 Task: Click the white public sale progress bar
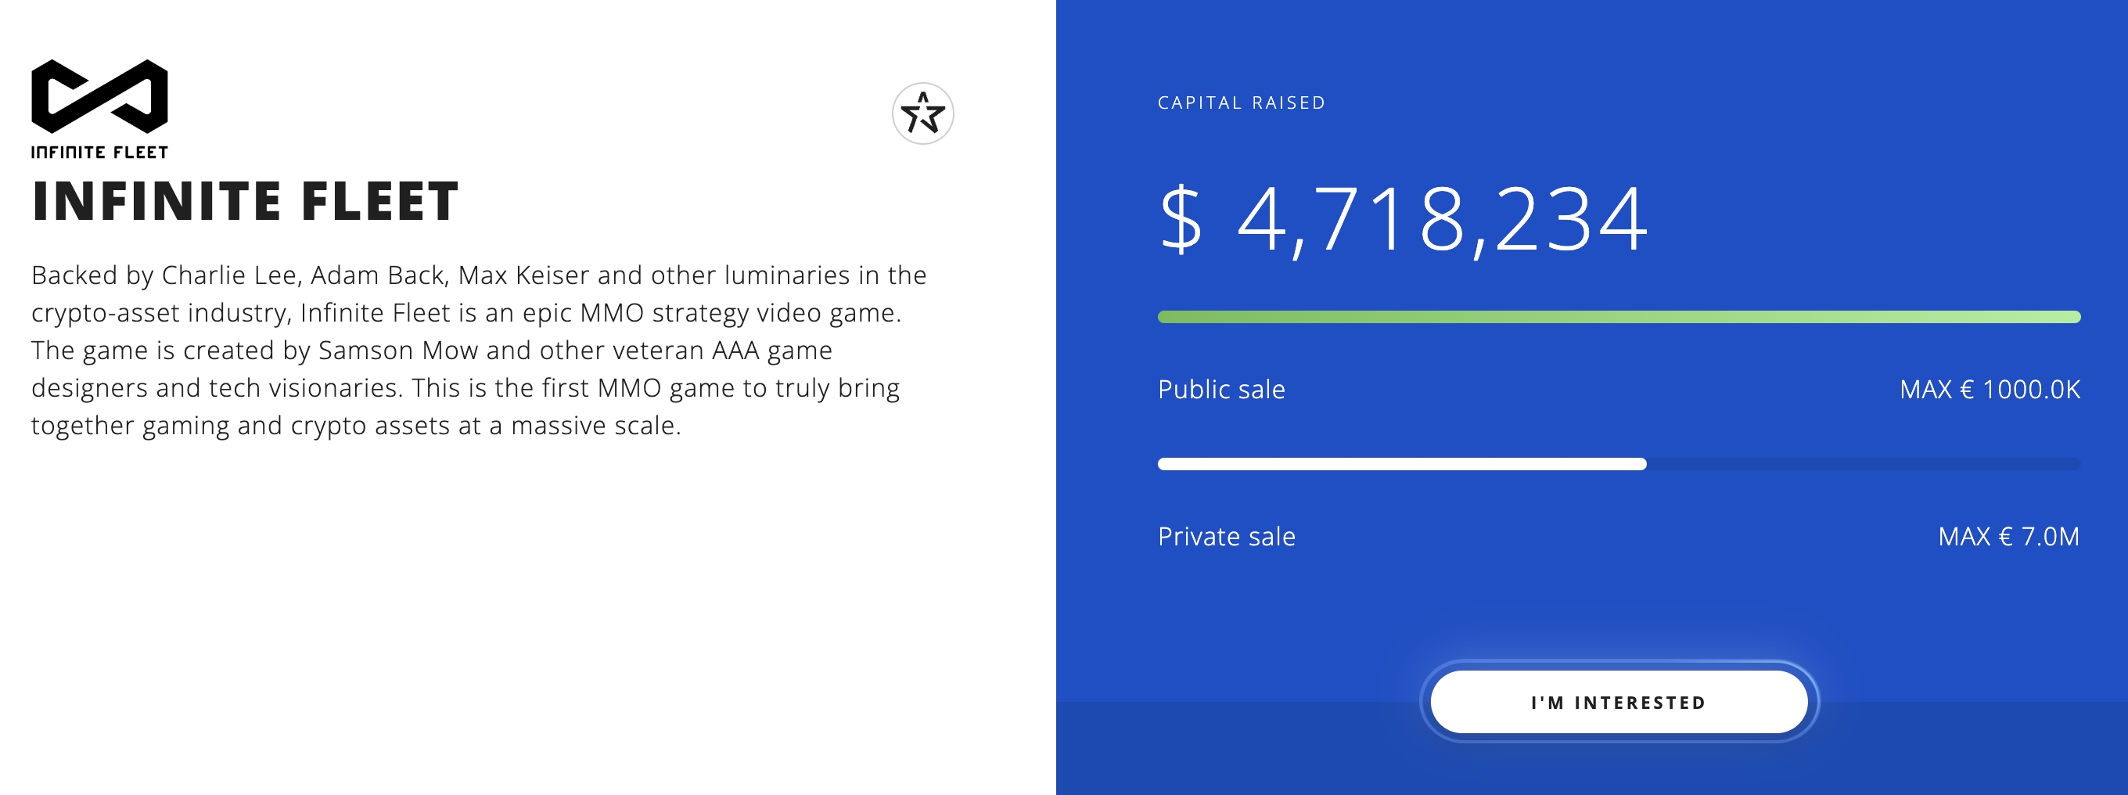coord(1402,463)
